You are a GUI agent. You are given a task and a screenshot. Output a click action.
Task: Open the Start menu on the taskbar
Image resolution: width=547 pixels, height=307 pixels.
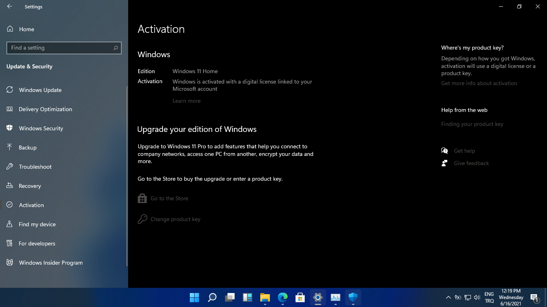pos(194,297)
